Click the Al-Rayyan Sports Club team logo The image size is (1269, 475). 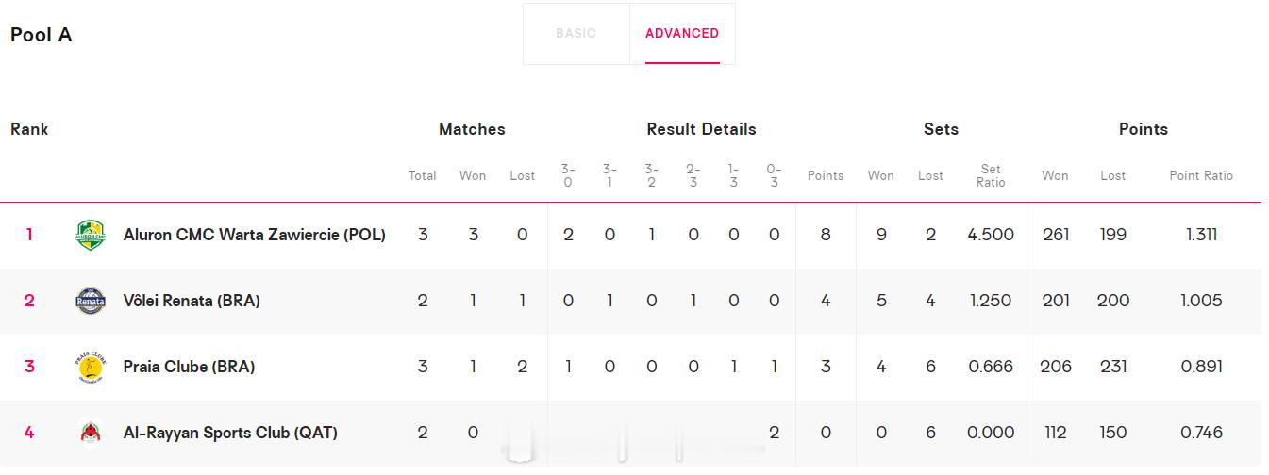coord(91,433)
